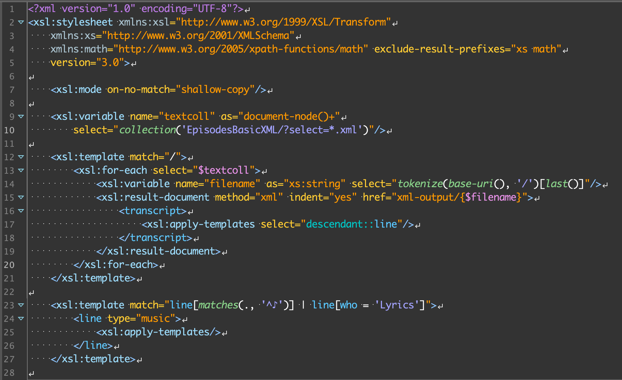Click the indent="yes" attribute
Screen dimensions: 622x380
pos(323,197)
